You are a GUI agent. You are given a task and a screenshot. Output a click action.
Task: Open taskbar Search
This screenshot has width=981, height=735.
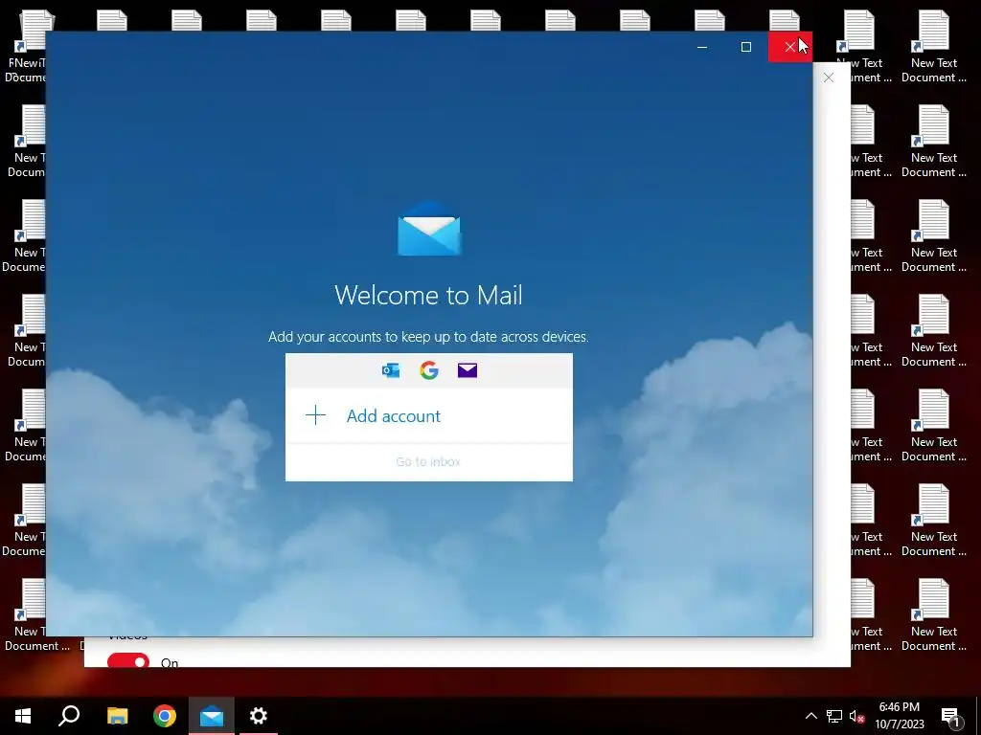point(69,716)
